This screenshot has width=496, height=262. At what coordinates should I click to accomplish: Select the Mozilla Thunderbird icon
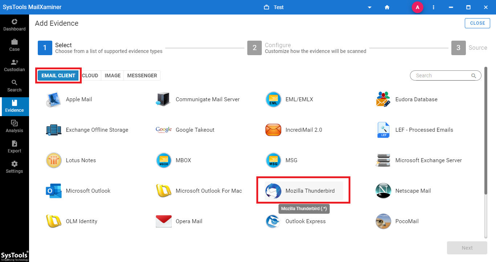pos(273,191)
